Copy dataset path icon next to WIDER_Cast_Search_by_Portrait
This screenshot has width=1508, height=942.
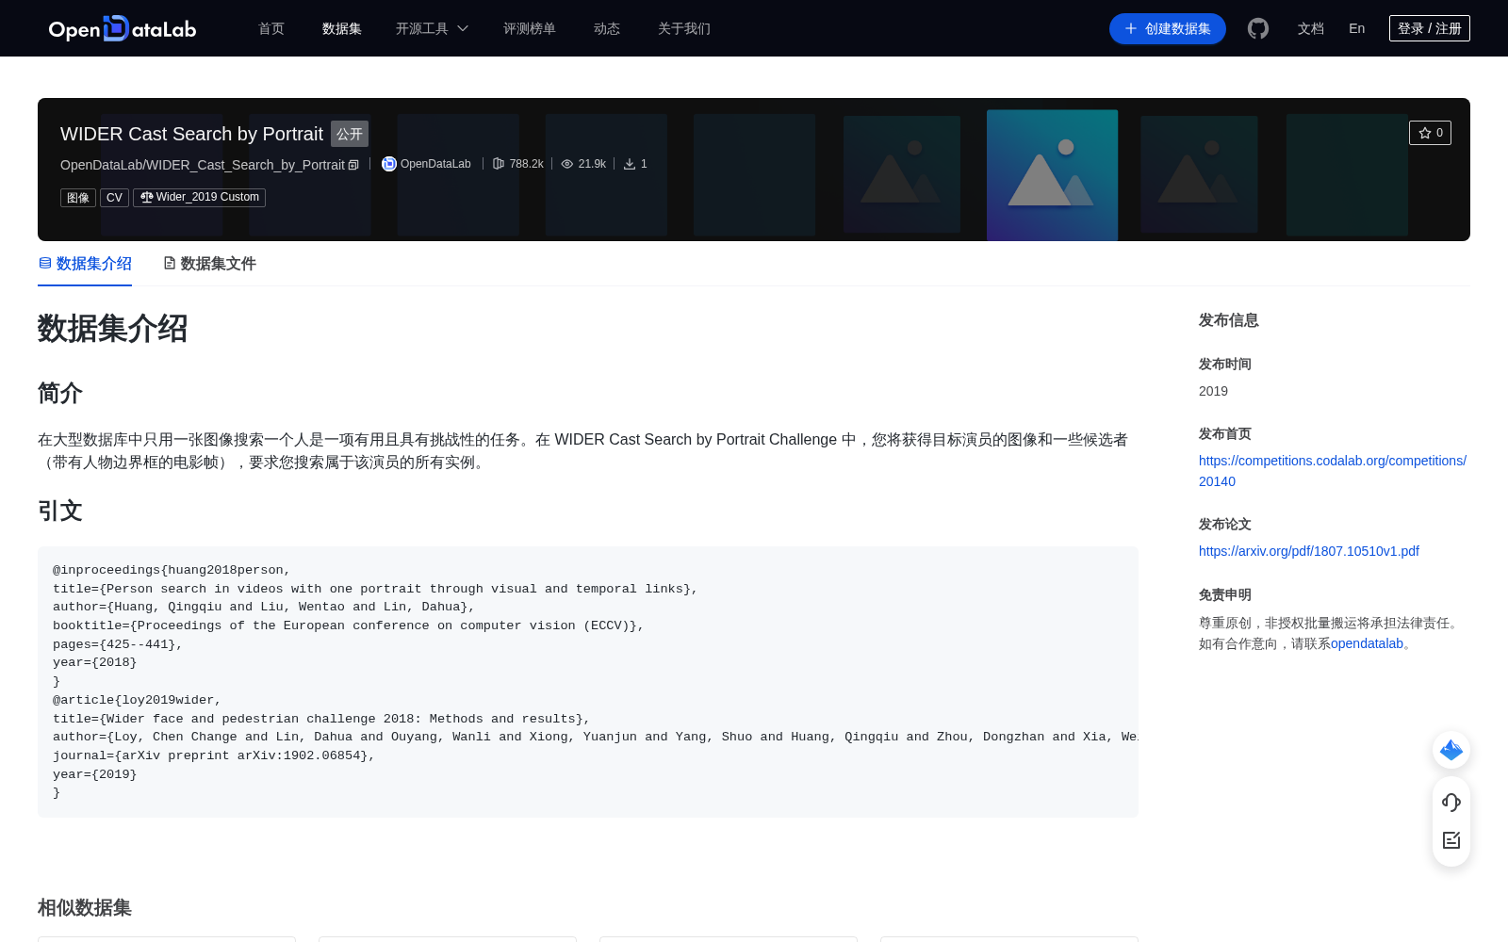(x=353, y=165)
